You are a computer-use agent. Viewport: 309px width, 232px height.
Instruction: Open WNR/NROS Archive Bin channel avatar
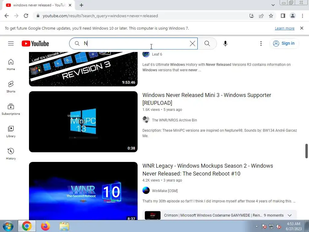point(146,120)
